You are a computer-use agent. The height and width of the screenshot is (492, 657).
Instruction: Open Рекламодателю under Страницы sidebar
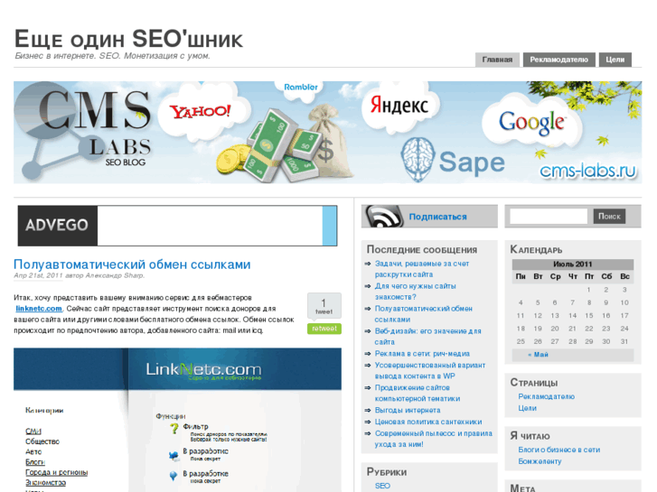click(x=546, y=396)
